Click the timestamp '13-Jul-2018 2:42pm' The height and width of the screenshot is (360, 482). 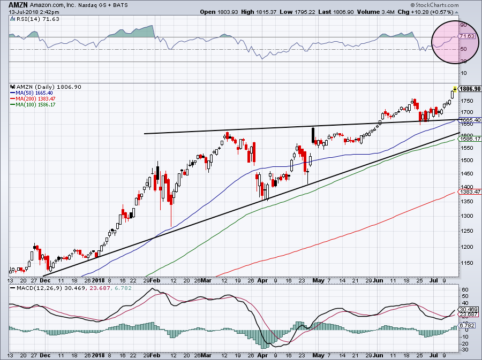click(34, 12)
